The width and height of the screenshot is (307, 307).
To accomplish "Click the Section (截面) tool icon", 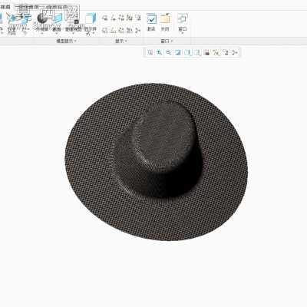I will (58, 18).
